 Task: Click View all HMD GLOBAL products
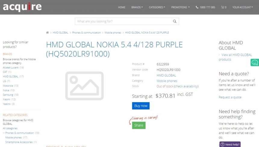235,57
